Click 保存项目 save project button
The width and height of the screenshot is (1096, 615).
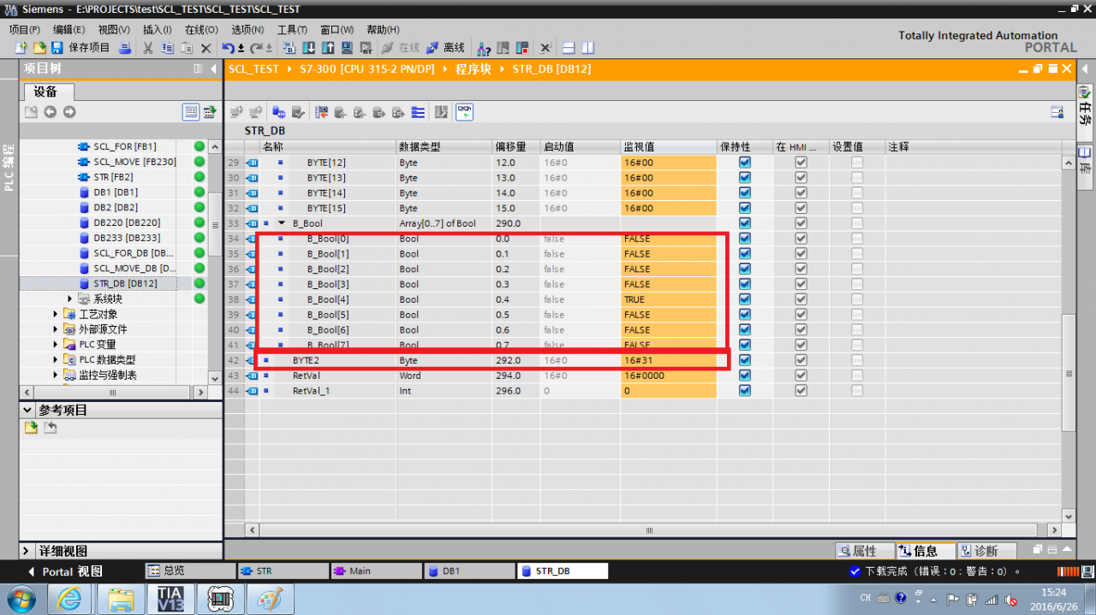pos(81,48)
